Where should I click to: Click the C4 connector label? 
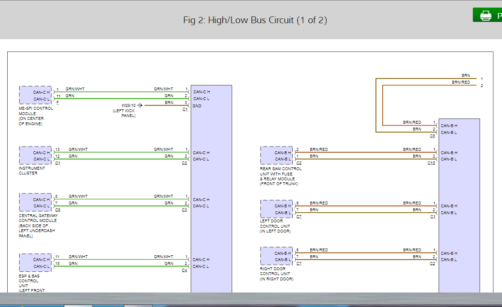185,270
